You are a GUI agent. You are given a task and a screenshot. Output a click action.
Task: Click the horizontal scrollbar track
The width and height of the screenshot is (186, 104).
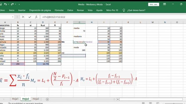click(x=151, y=99)
